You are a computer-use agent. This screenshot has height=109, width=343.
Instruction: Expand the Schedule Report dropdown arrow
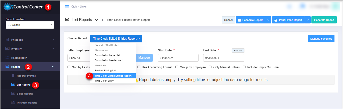(268, 20)
